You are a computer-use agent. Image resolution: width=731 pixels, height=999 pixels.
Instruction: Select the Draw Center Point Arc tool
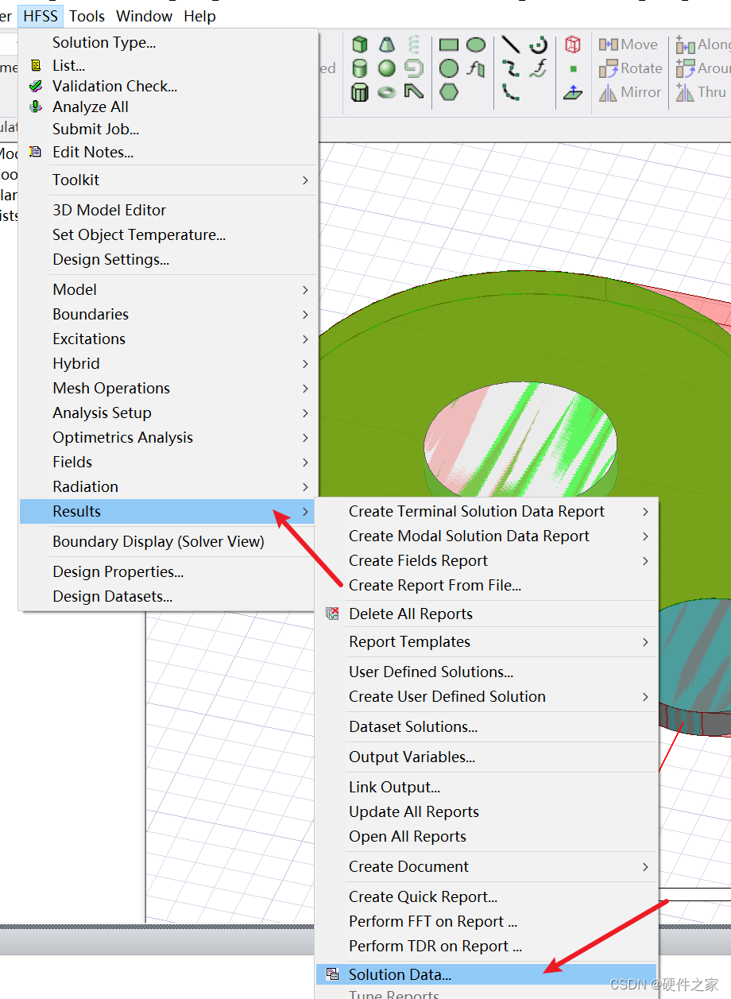(539, 45)
